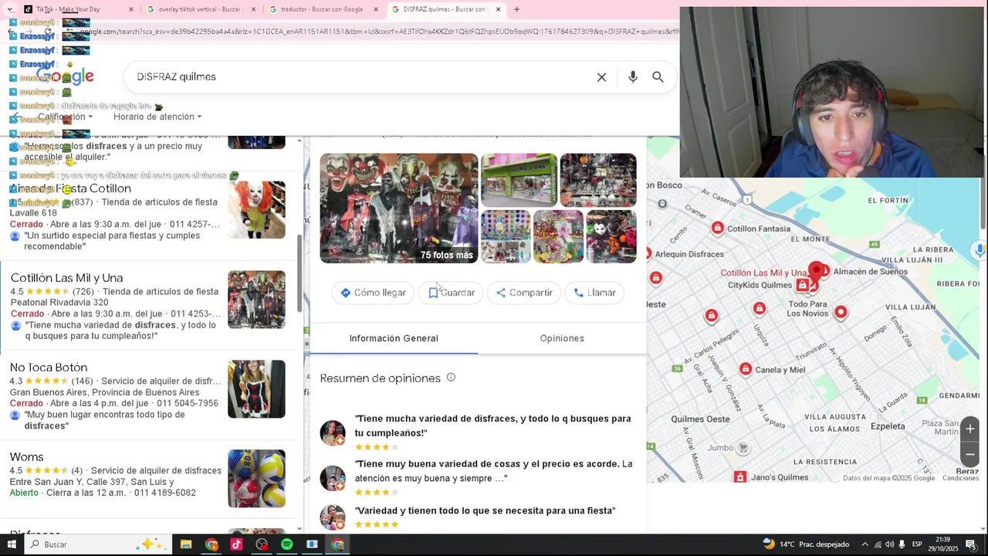Click the taskbar network icon
Screen dimensions: 988x556
pos(878,544)
